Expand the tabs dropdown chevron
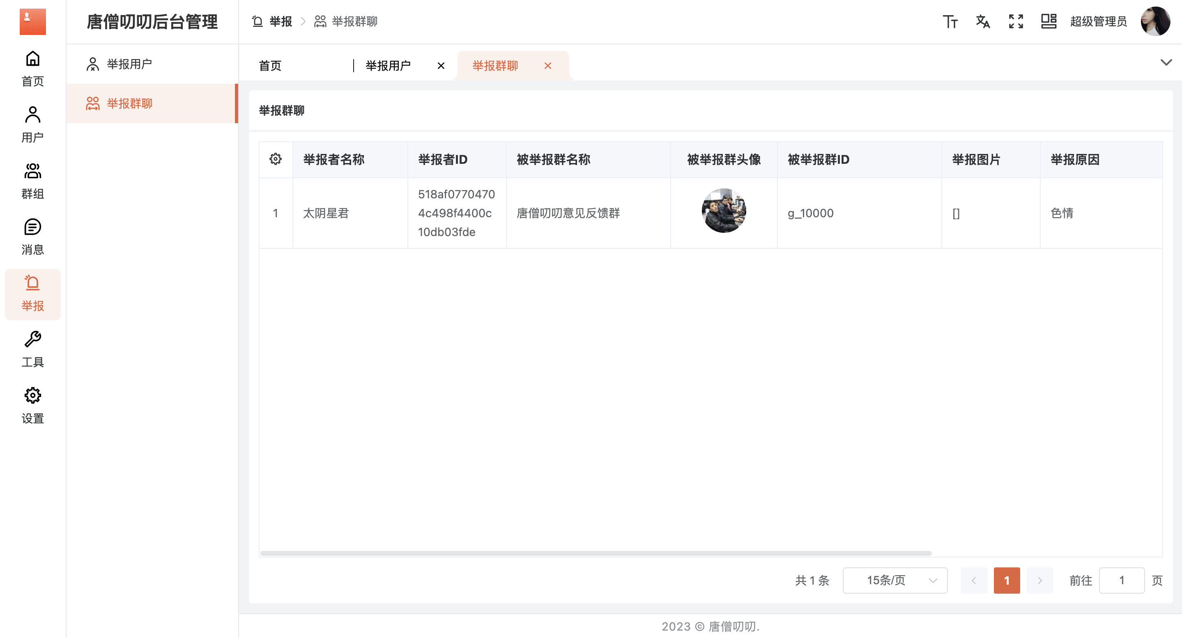Viewport: 1182px width, 638px height. point(1166,62)
